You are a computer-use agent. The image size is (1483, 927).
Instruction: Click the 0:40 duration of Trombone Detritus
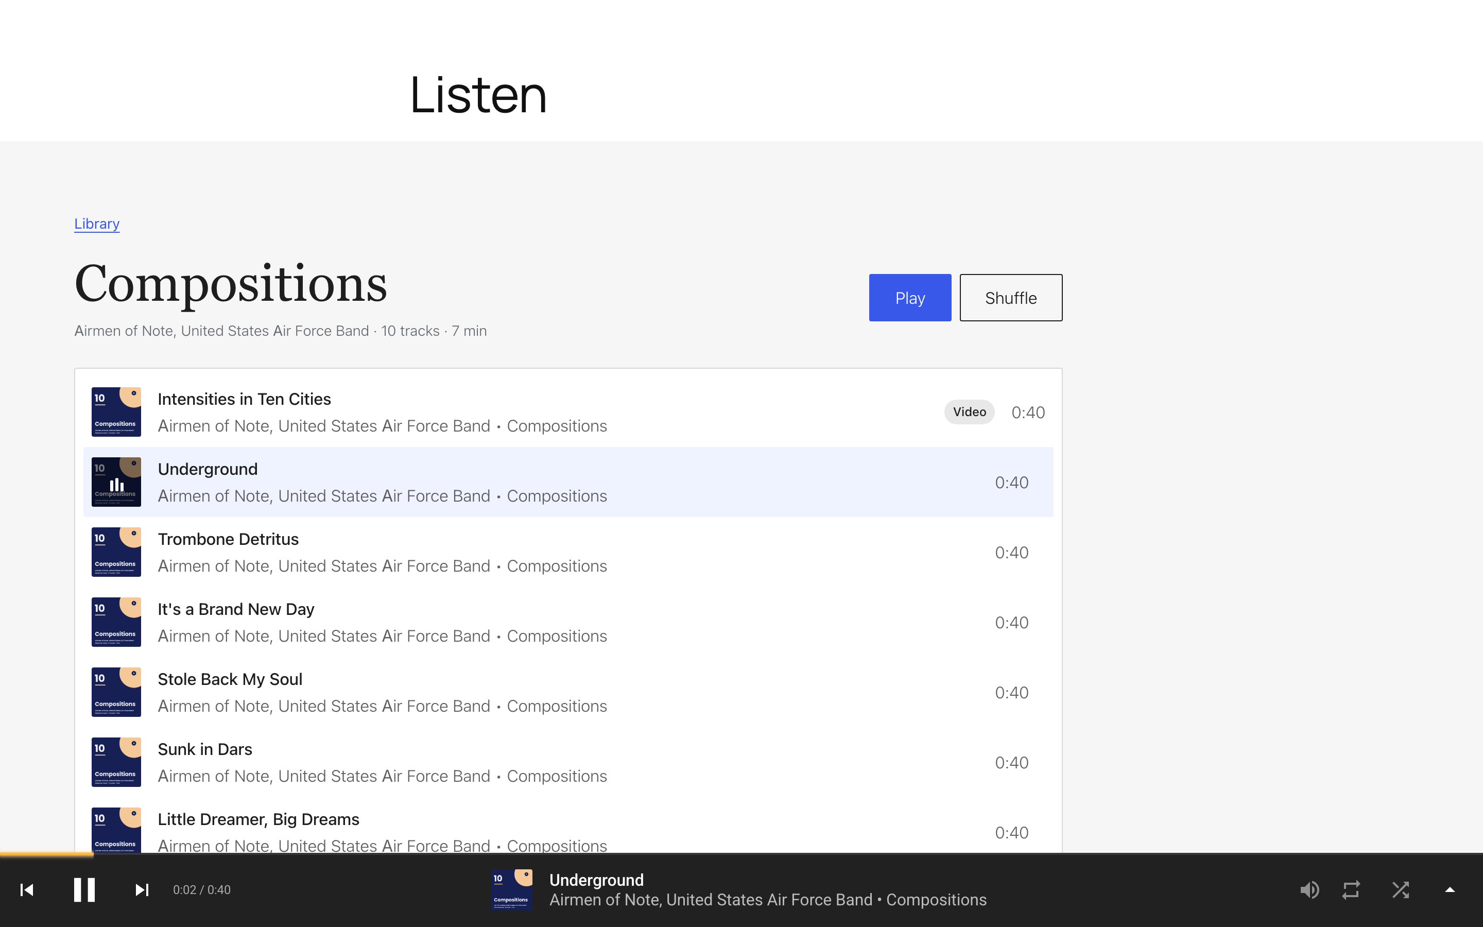click(x=1011, y=553)
